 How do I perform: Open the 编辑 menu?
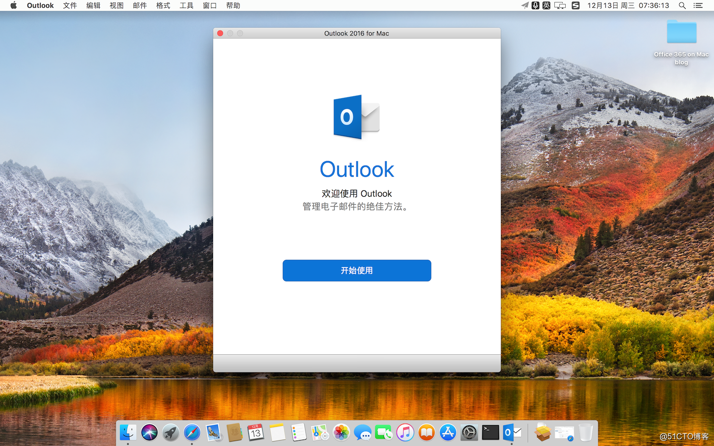click(93, 5)
